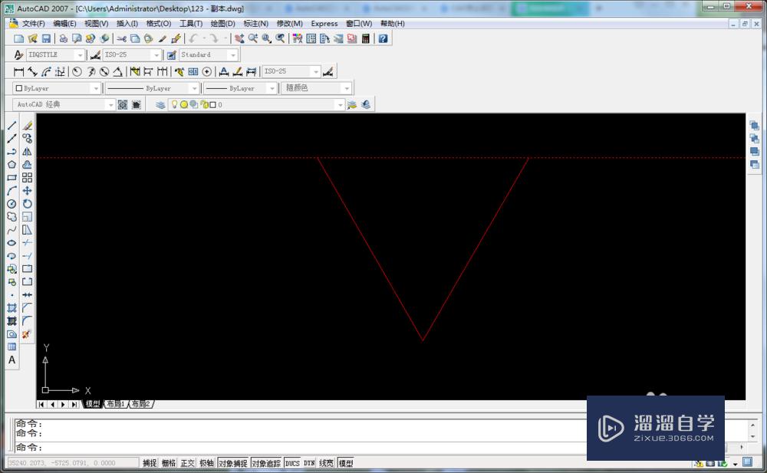Image resolution: width=767 pixels, height=473 pixels.
Task: Activate the Move command icon
Action: point(27,190)
